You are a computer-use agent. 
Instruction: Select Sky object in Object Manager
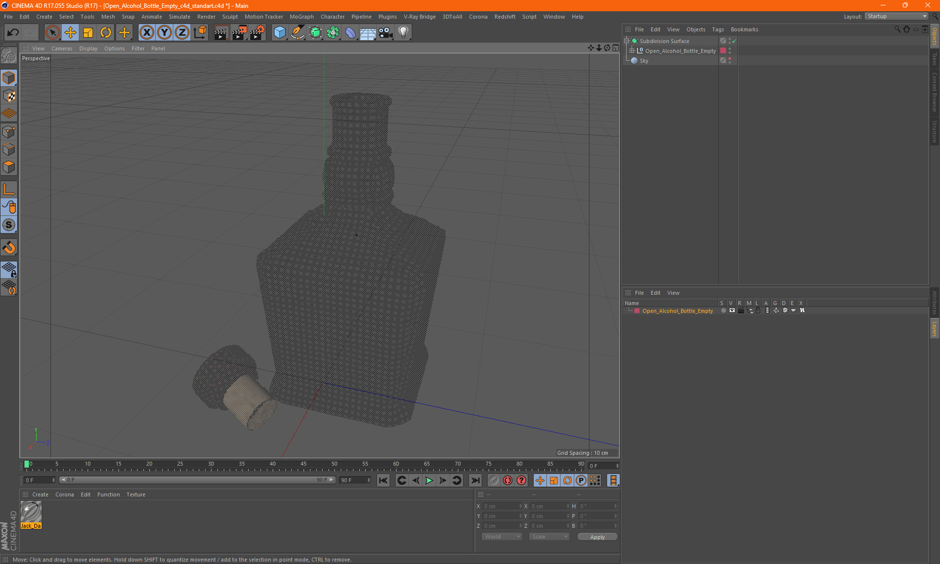pos(644,61)
